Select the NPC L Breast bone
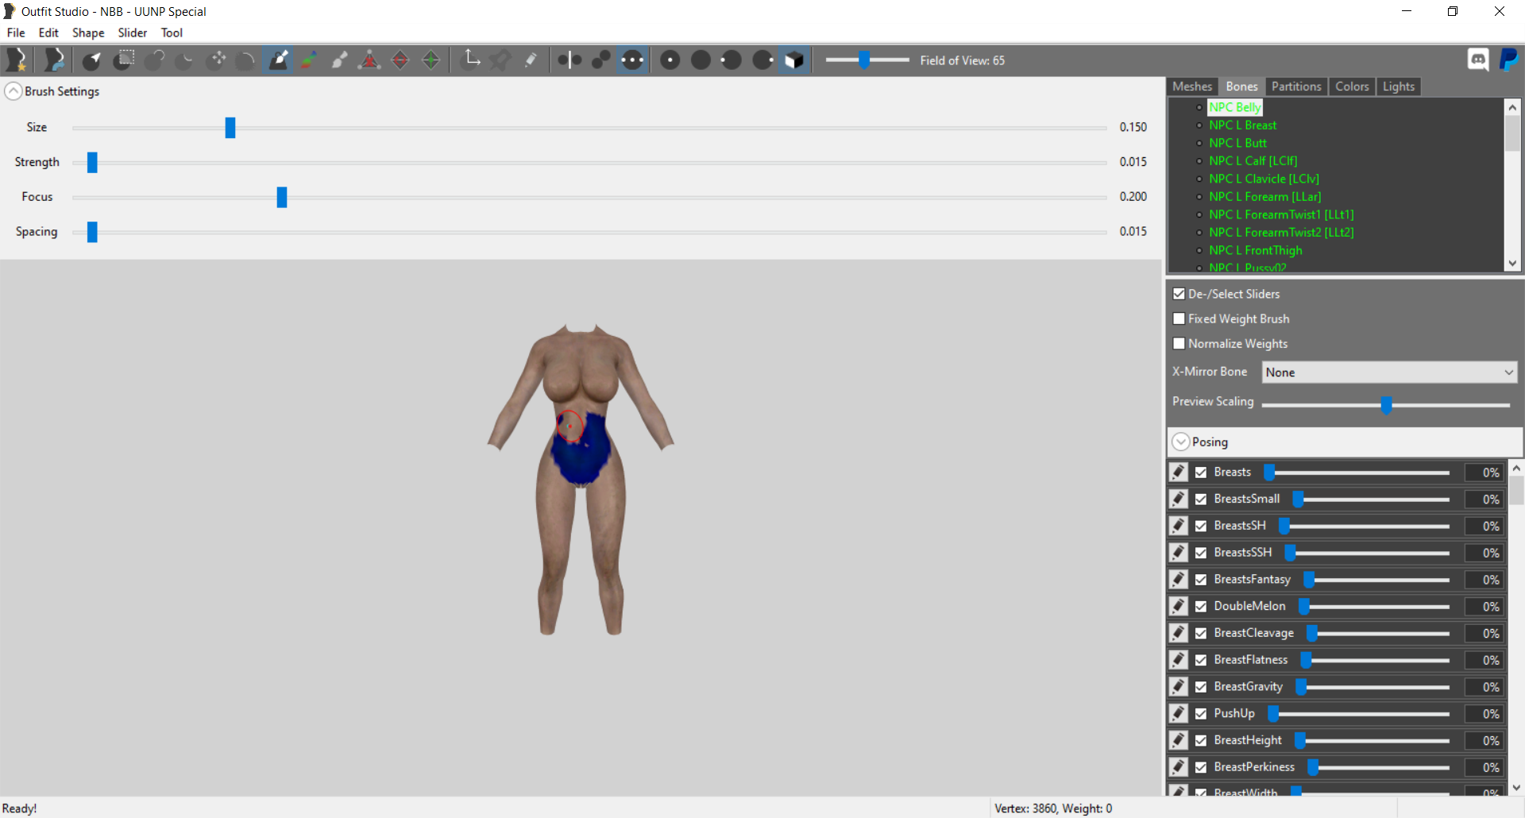Screen dimensions: 1525x818 coord(1242,125)
